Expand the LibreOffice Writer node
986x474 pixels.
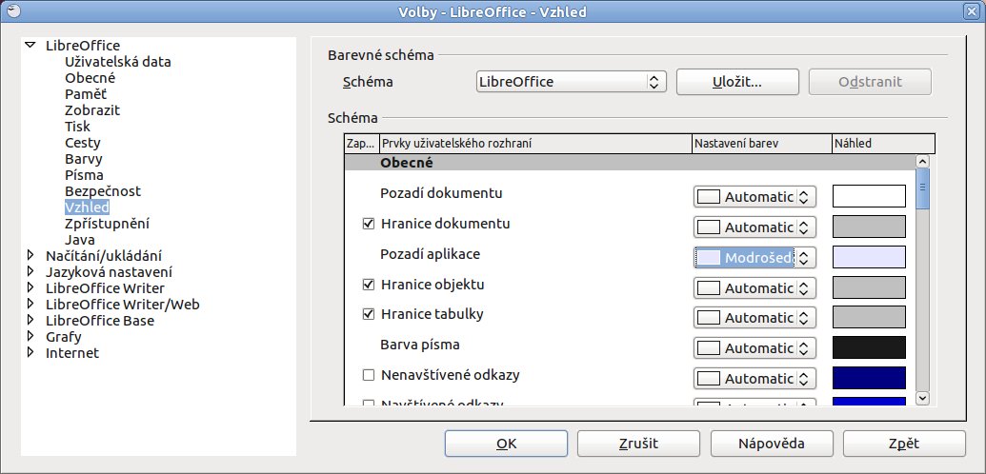click(30, 287)
